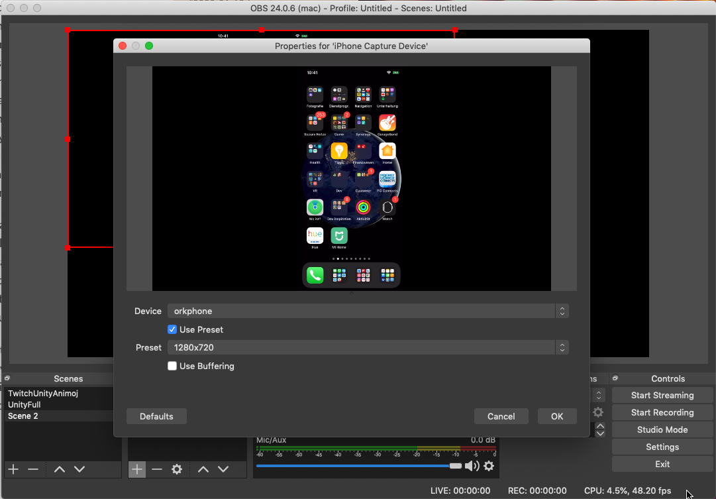Move scene up in Scenes list
Screen dimensions: 716x499
click(x=60, y=469)
